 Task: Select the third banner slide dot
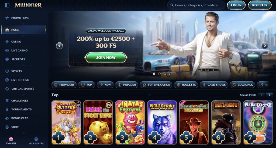pyautogui.click(x=165, y=74)
